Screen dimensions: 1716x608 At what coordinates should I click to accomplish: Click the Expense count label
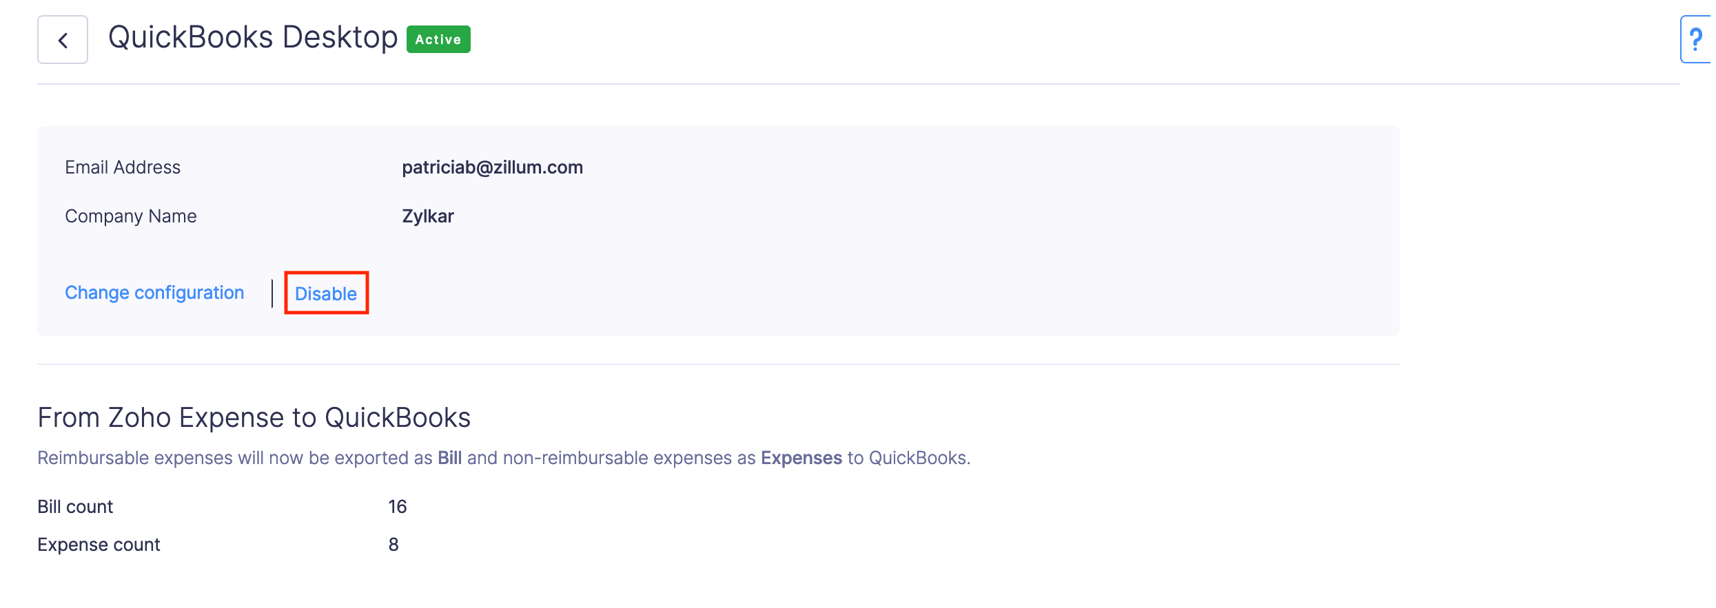pos(99,545)
